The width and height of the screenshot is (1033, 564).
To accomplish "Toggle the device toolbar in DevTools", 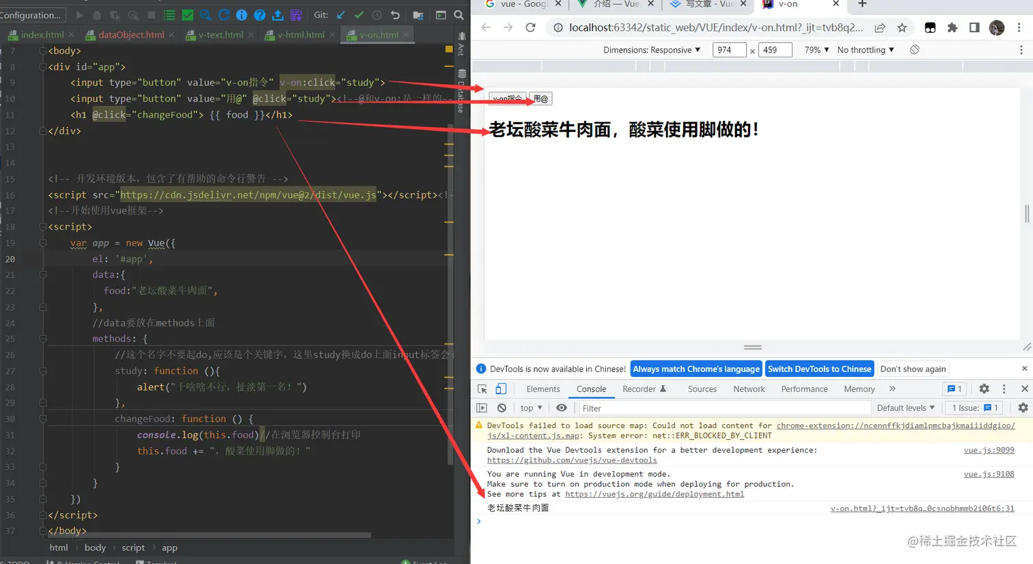I will pos(501,389).
